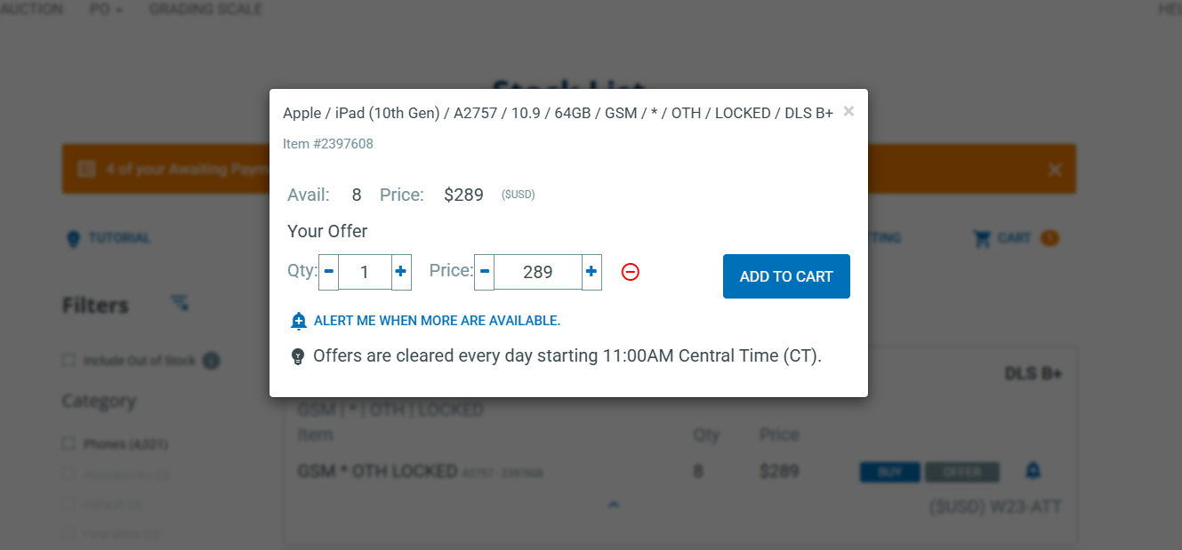Decrease offer quantity with minus button
1182x550 pixels.
(x=329, y=272)
